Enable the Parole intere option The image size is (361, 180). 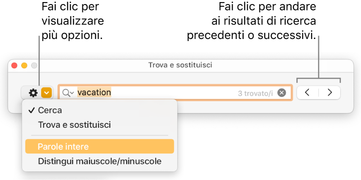pyautogui.click(x=62, y=146)
